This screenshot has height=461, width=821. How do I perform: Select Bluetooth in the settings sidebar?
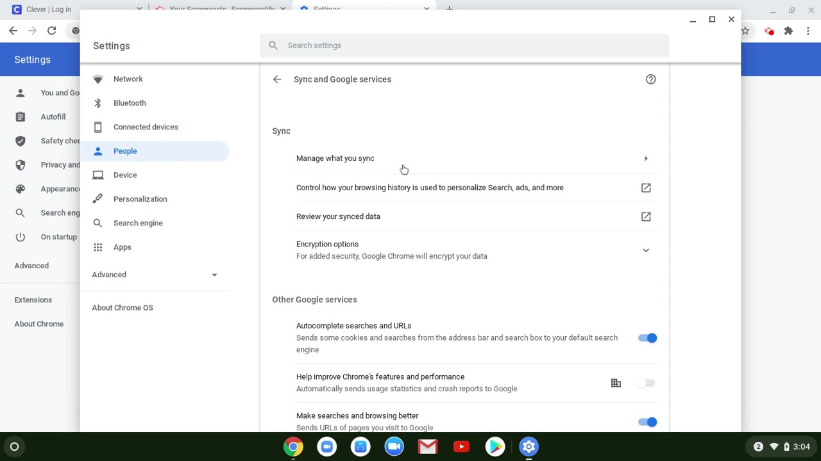pos(155,103)
